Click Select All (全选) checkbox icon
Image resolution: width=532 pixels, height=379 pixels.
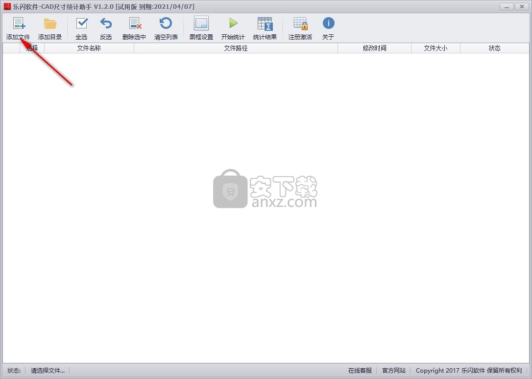pyautogui.click(x=81, y=24)
